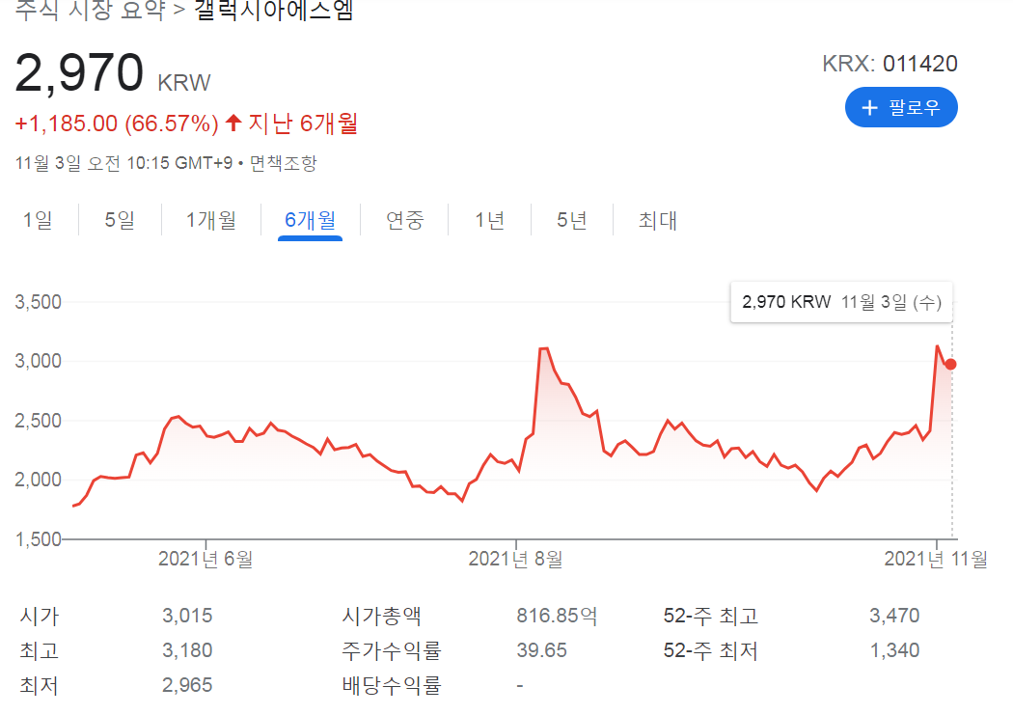Click the 3,180 high value
Screen dimensions: 1013x715
pos(187,650)
